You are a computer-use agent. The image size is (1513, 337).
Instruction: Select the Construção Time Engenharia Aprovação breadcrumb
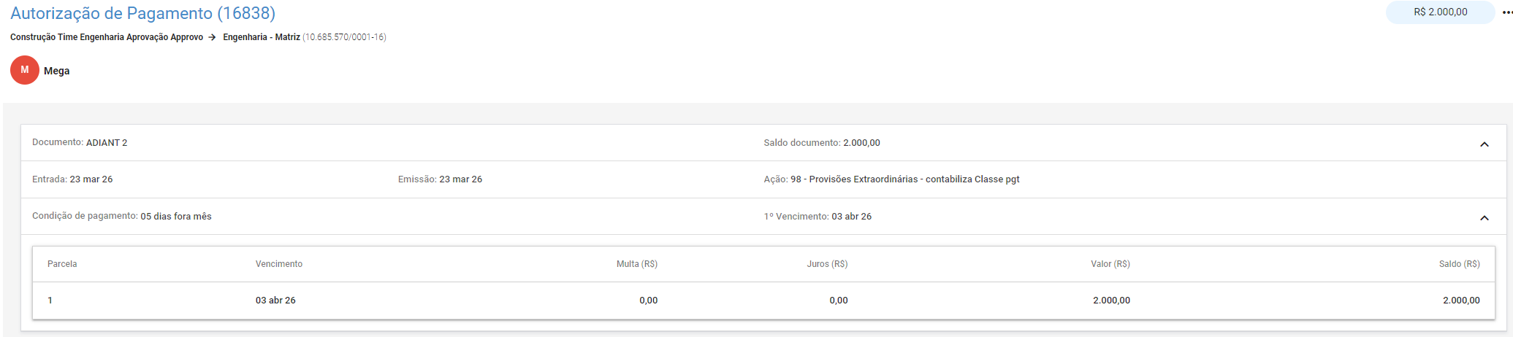click(107, 37)
